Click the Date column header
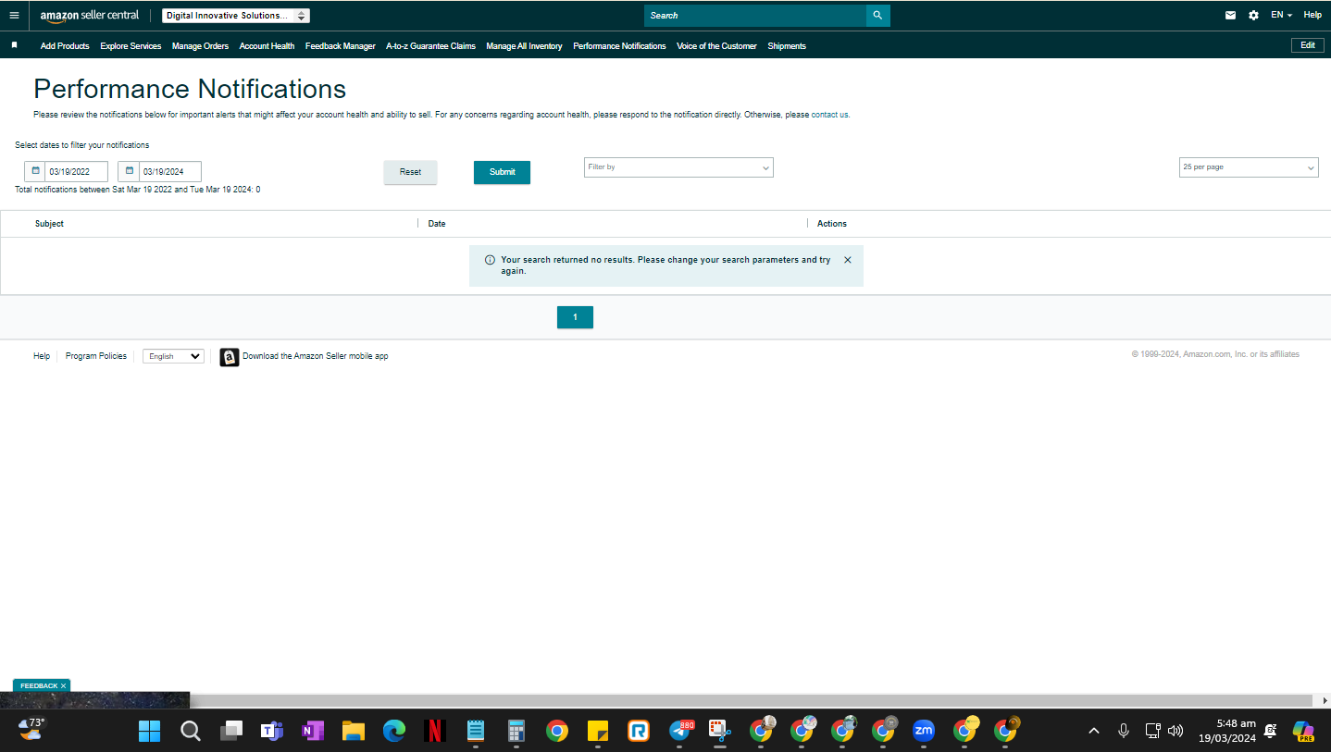This screenshot has width=1331, height=752. (x=437, y=224)
